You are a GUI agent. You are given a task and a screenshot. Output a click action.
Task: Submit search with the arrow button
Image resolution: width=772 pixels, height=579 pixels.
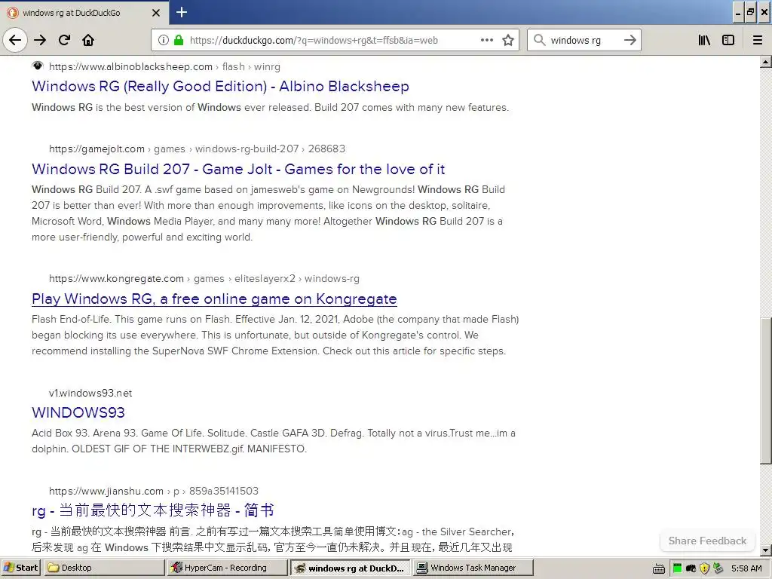pyautogui.click(x=630, y=40)
